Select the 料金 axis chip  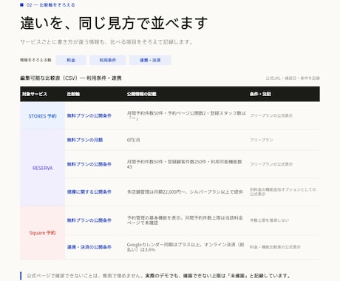point(71,60)
